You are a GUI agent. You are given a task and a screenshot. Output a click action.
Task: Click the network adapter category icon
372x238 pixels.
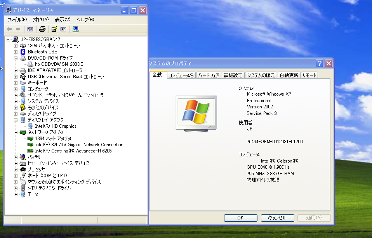click(23, 132)
